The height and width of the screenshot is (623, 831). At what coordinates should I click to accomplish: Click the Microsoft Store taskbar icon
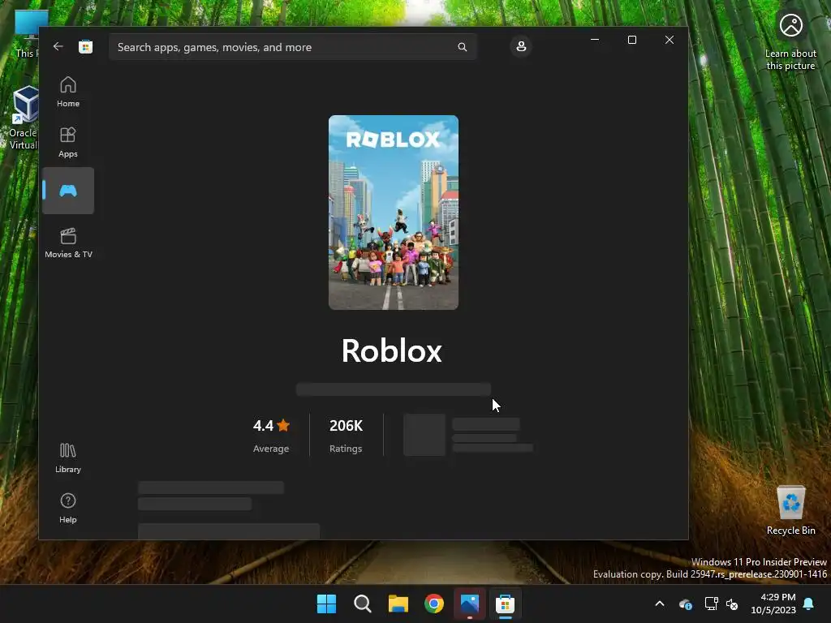505,604
